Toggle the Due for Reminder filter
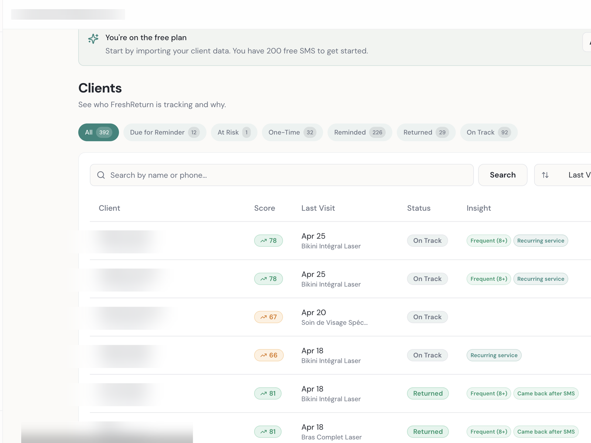The image size is (591, 443). (165, 132)
